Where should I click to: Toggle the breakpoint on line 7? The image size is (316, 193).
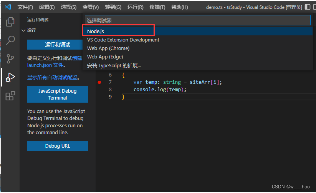tap(99, 82)
